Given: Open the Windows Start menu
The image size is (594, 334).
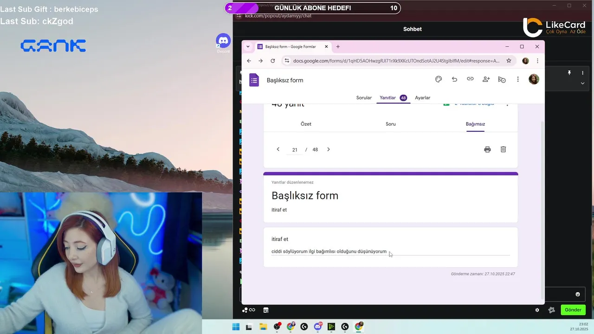Looking at the screenshot, I should tap(236, 327).
